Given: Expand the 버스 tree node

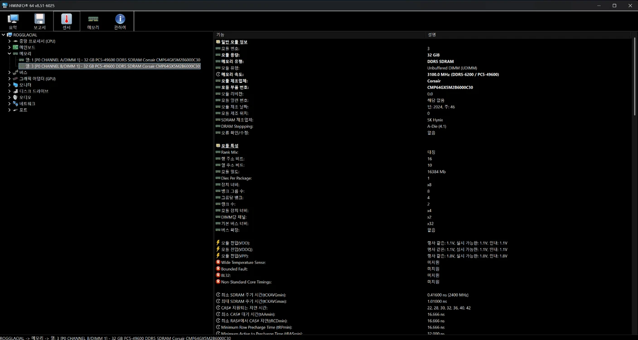Looking at the screenshot, I should point(10,73).
